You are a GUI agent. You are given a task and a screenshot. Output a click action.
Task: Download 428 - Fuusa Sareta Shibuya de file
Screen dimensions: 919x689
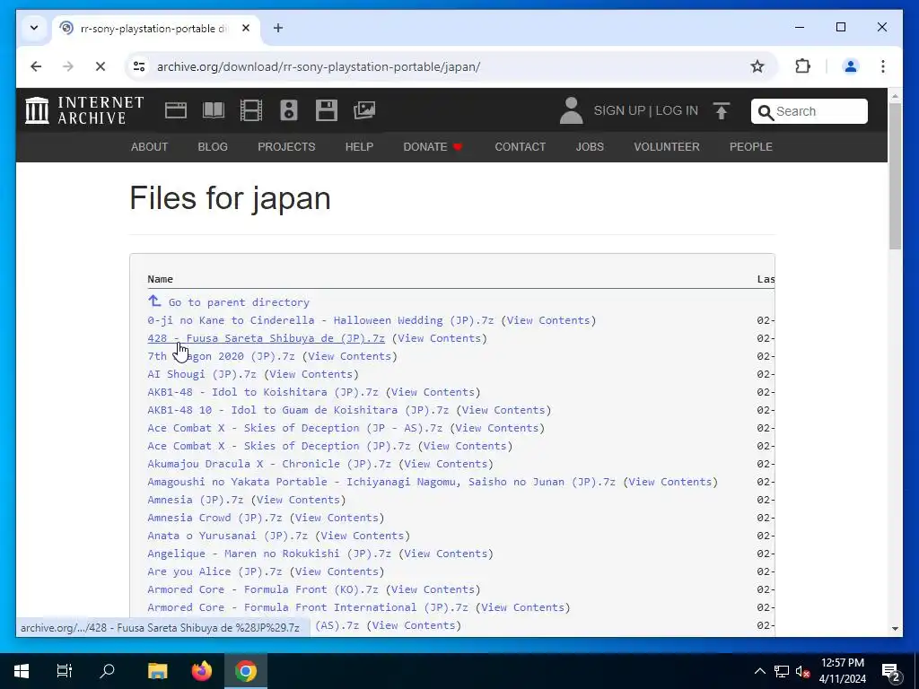(x=266, y=338)
